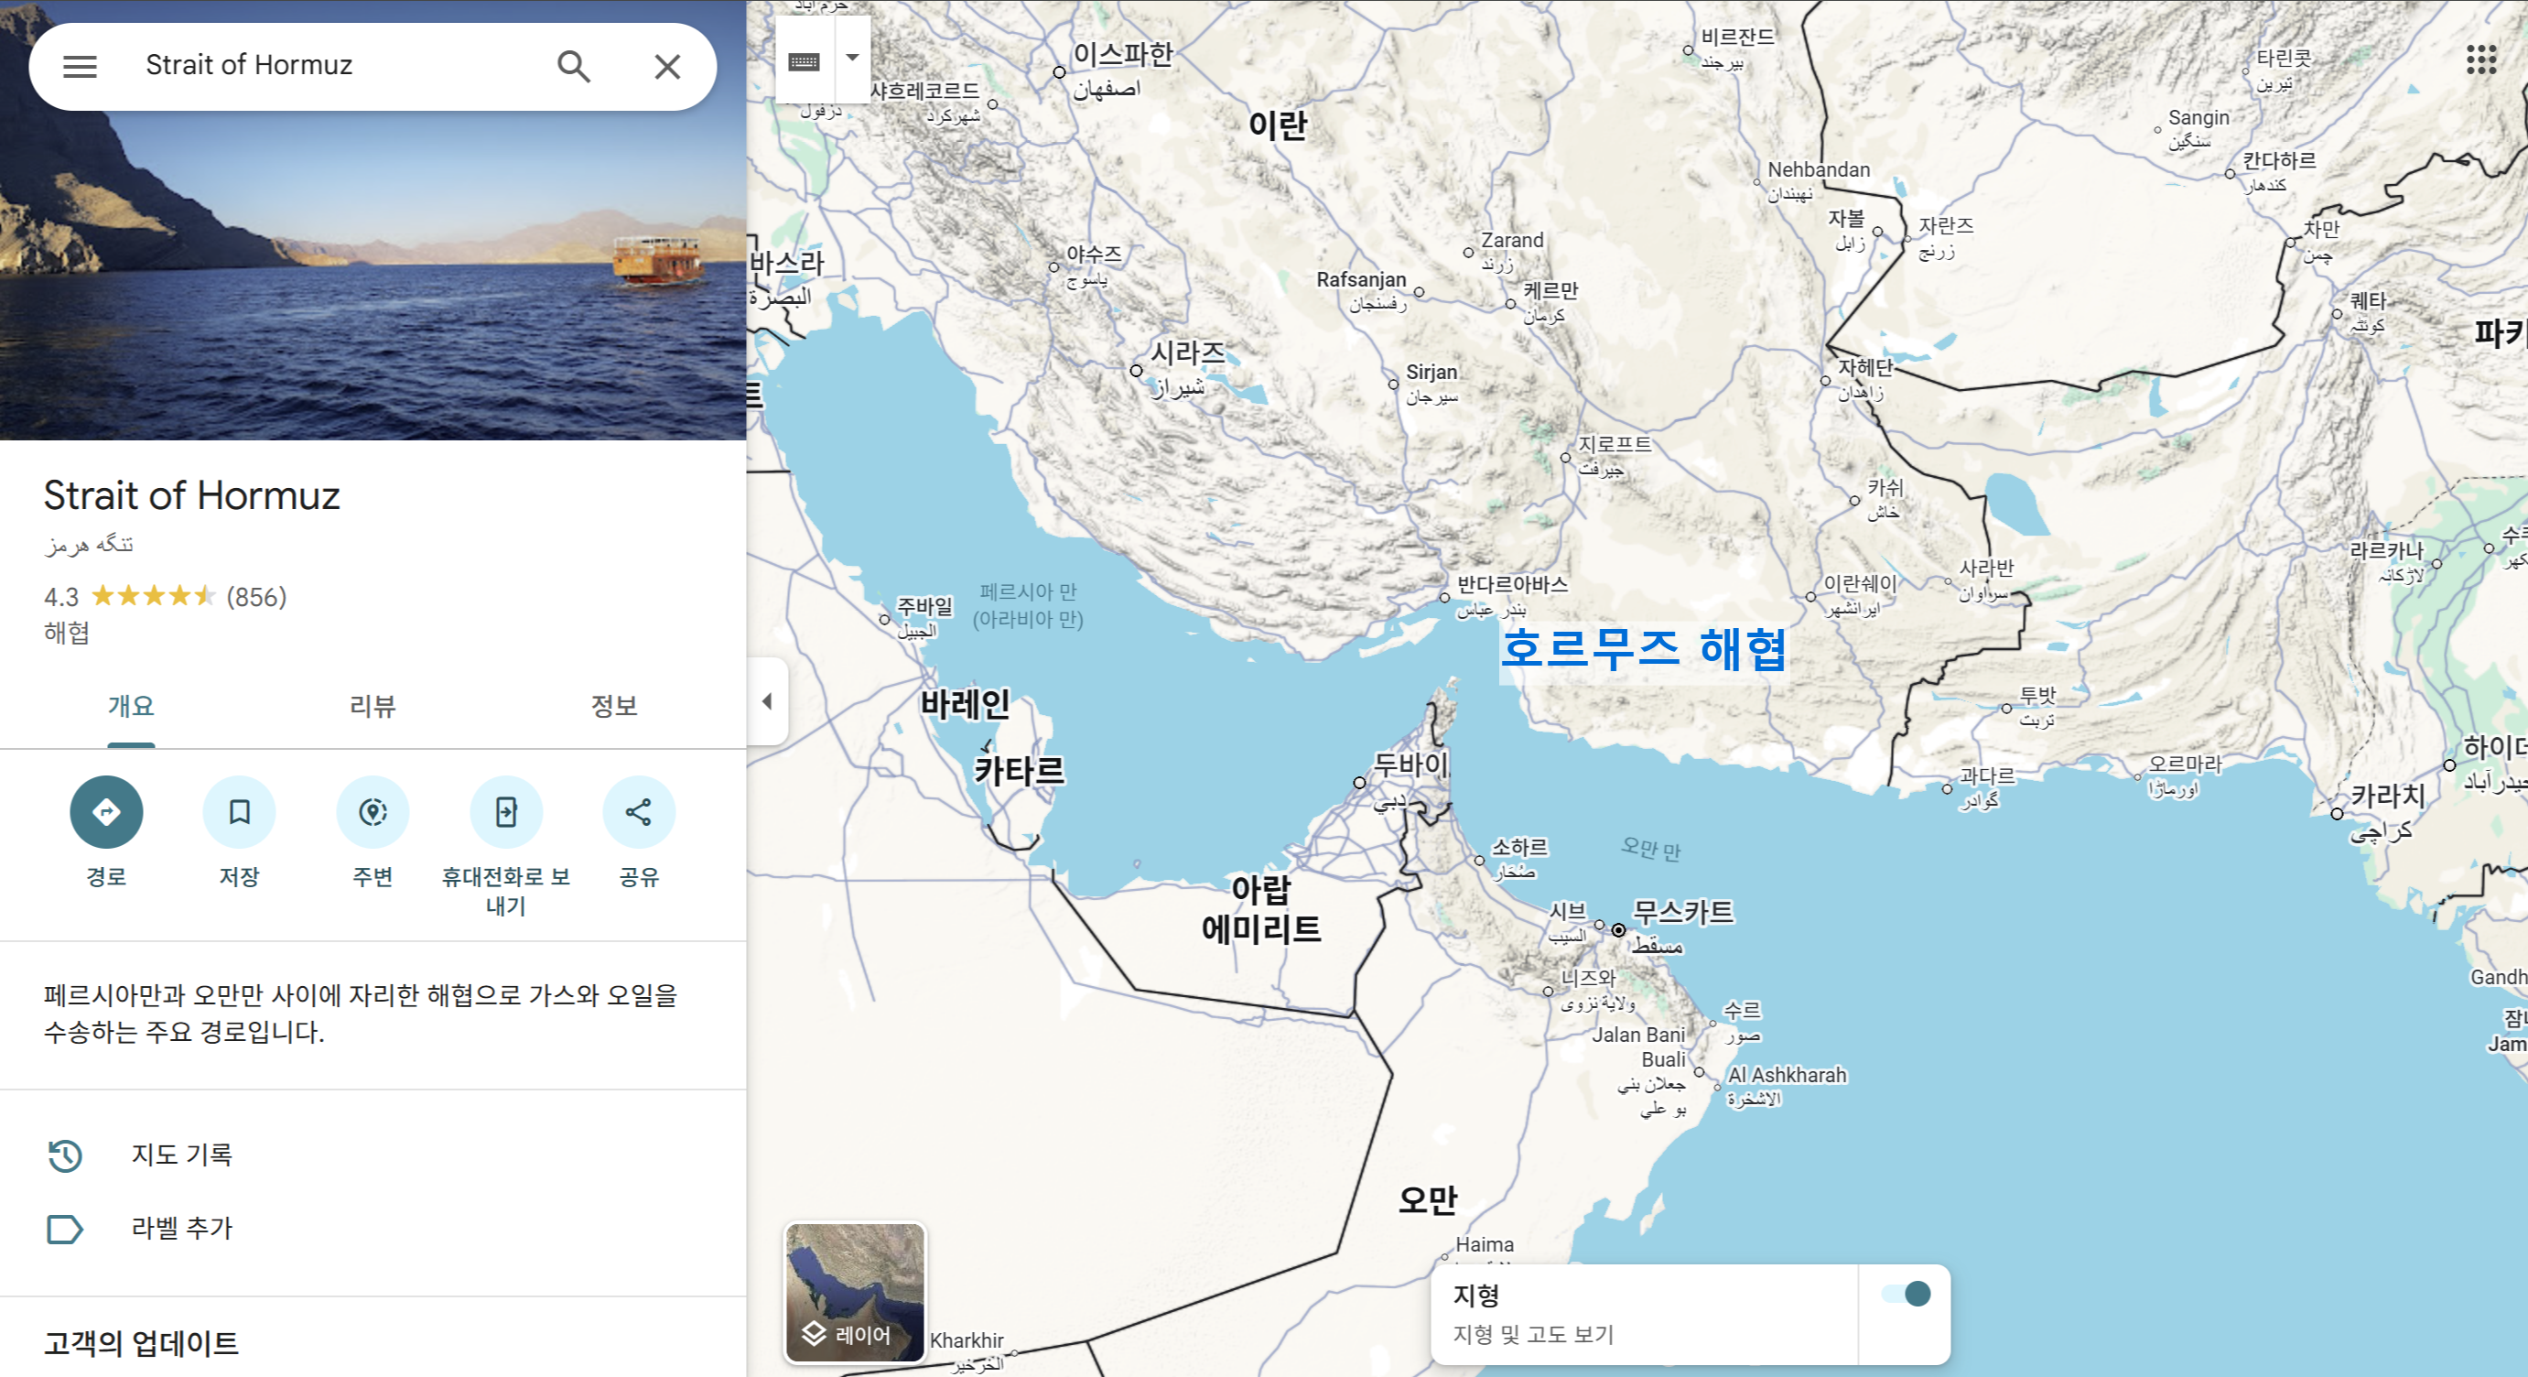Open the Google apps grid
Screen dimensions: 2528x1377
tap(2481, 60)
